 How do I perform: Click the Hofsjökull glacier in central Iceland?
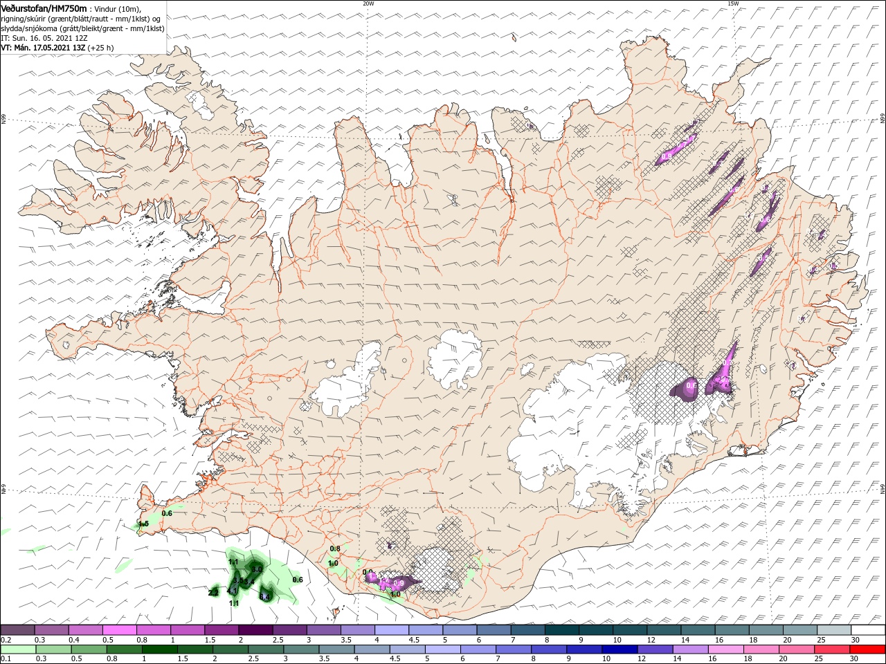point(455,358)
